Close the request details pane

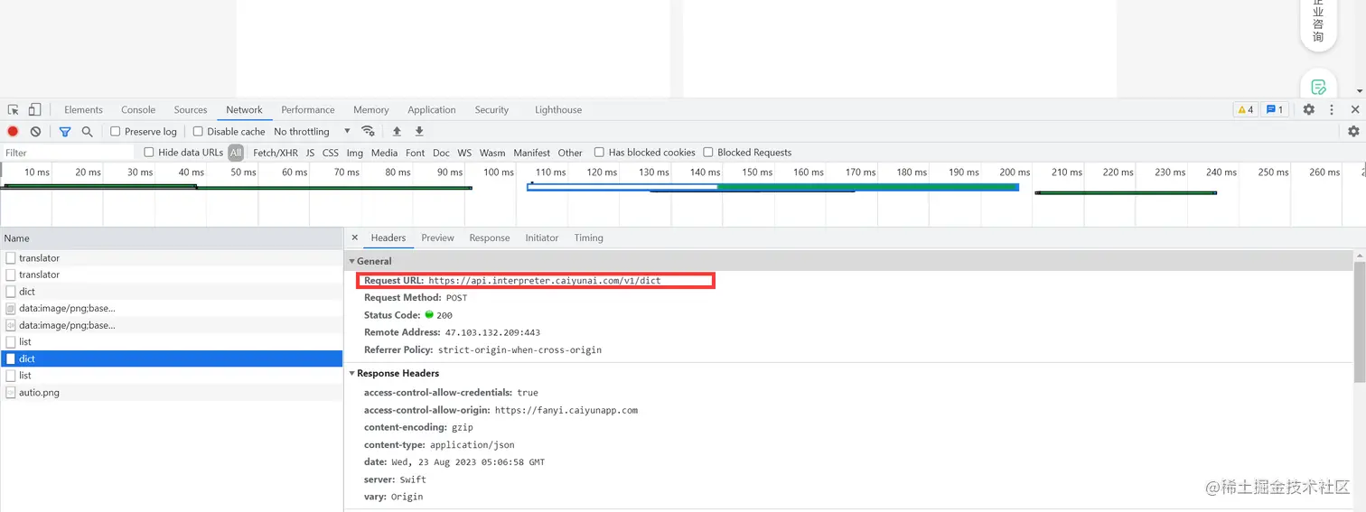[x=354, y=237]
